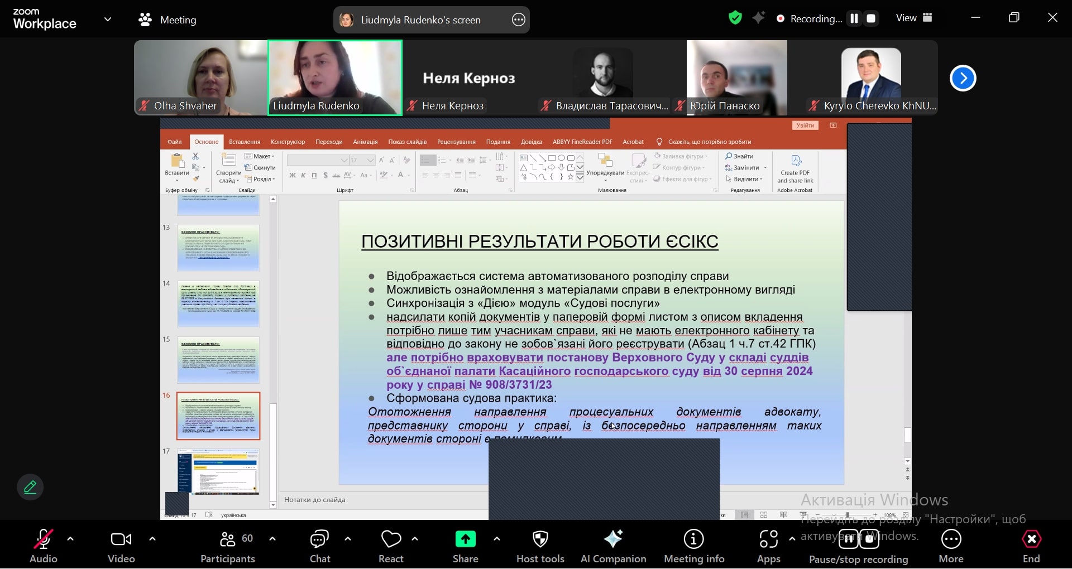Open the font color A picker

tap(400, 175)
